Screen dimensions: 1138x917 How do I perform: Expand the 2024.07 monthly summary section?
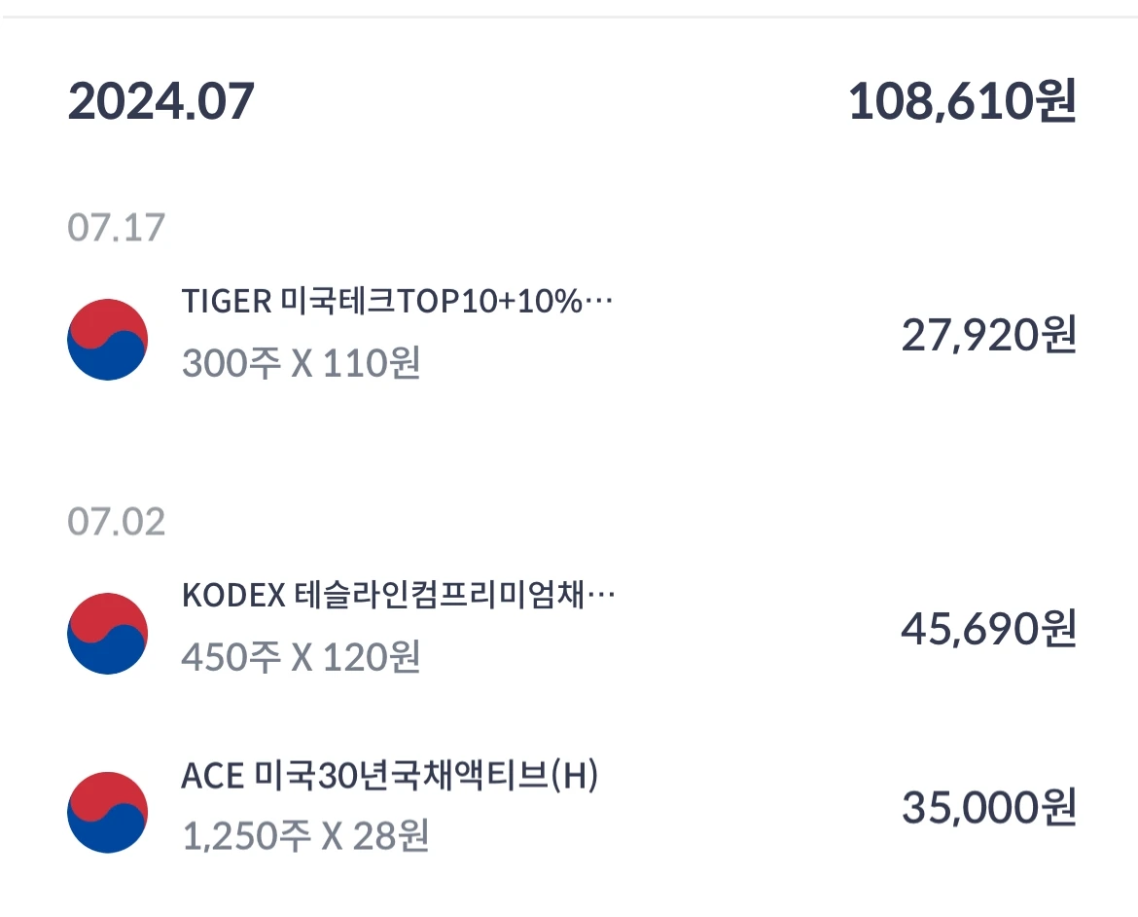click(x=569, y=100)
